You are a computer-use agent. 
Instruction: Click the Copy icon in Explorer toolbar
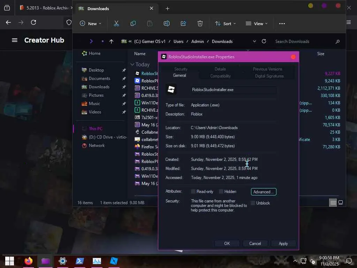pos(133,23)
